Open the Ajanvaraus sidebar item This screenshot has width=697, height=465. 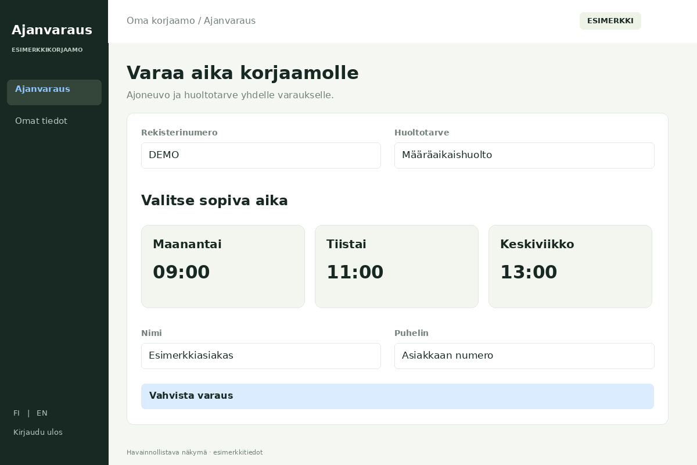click(x=54, y=92)
